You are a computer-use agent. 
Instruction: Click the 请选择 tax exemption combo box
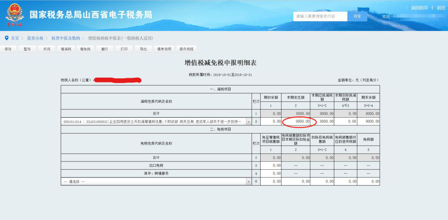click(x=156, y=181)
